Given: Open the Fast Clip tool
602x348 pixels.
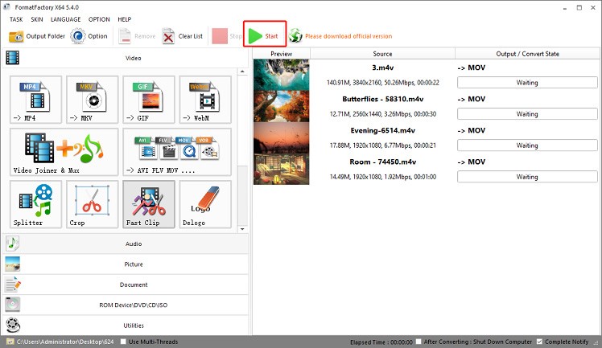Looking at the screenshot, I should click(x=149, y=205).
